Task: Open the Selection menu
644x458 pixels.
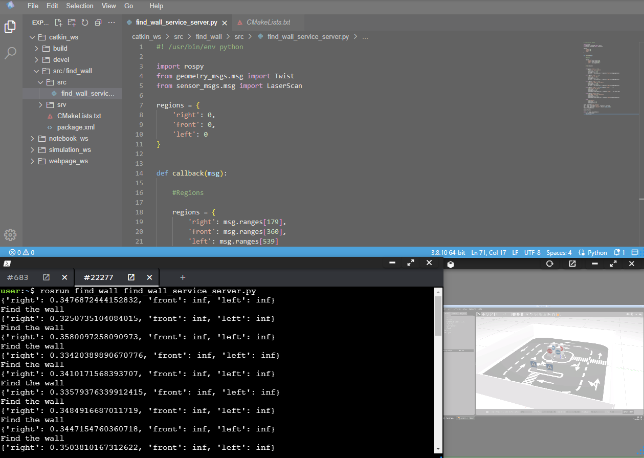Action: click(x=80, y=6)
